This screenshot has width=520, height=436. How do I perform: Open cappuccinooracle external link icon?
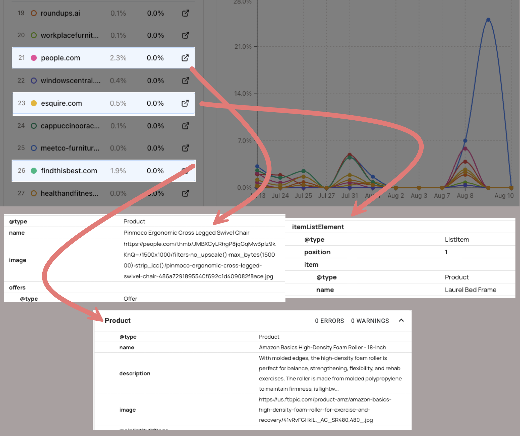[x=185, y=126]
